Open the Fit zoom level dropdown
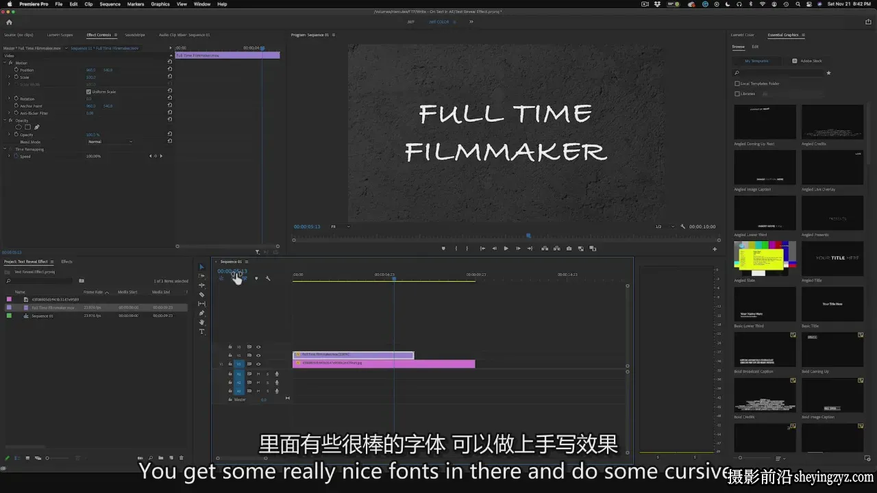 [x=341, y=227]
